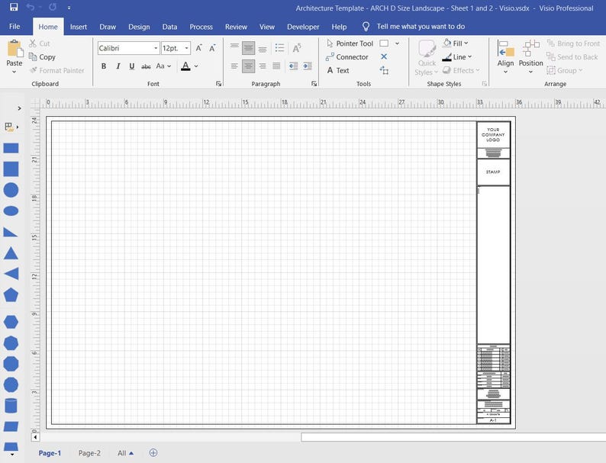Open the All pages list
This screenshot has width=606, height=463.
tap(125, 453)
